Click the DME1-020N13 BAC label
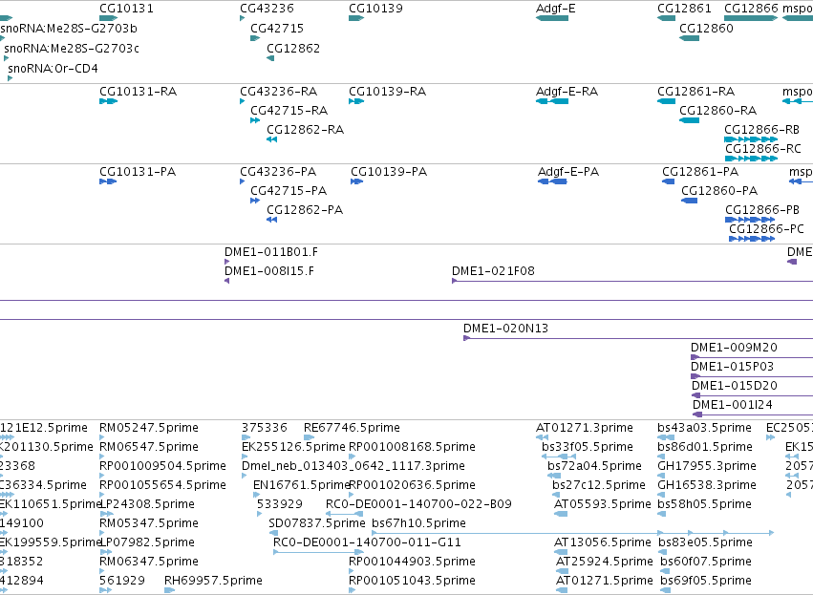Viewport: 813px width, 595px height. coord(505,329)
